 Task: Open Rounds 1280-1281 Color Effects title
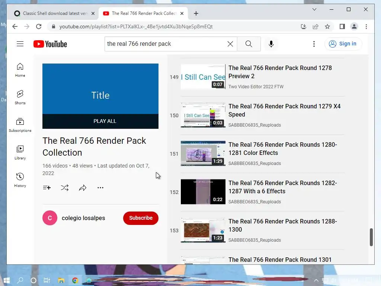pyautogui.click(x=283, y=149)
